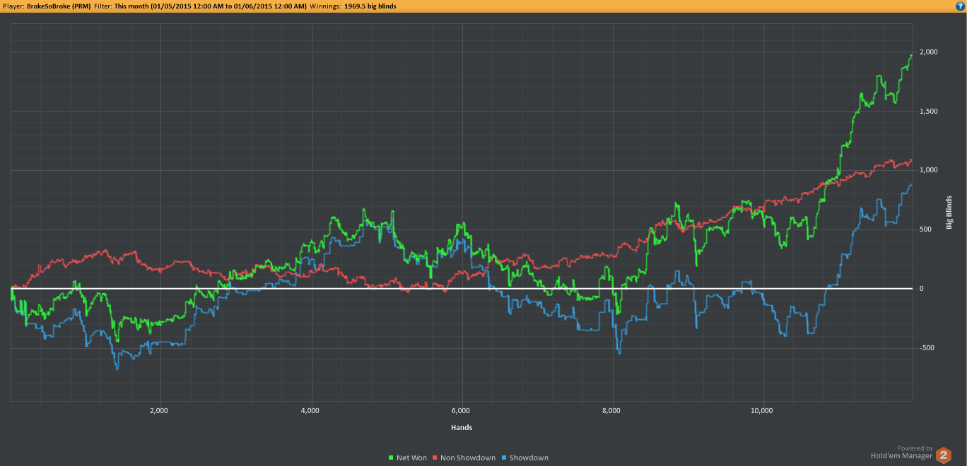
Task: Click the Hold'em Manager 2 logo icon
Action: [x=944, y=455]
